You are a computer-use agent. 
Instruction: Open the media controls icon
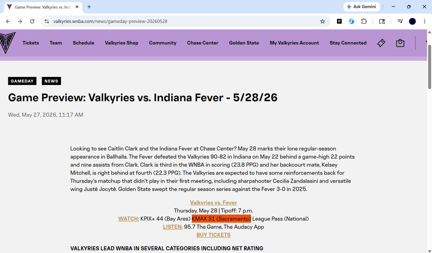400,22
